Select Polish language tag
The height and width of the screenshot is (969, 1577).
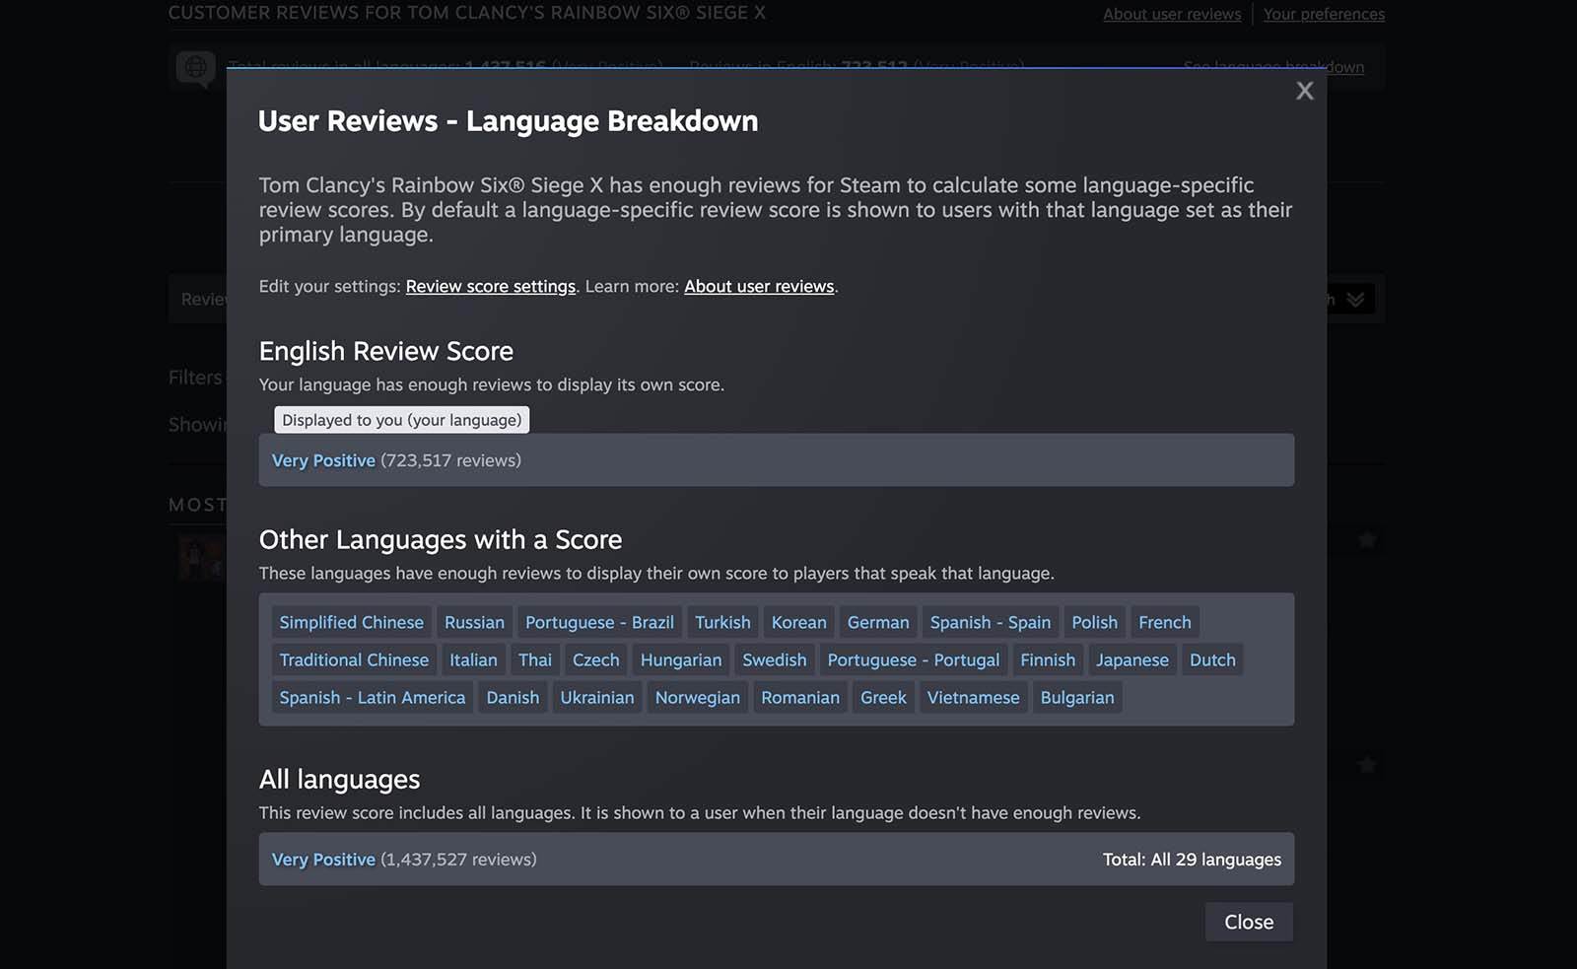click(x=1094, y=622)
